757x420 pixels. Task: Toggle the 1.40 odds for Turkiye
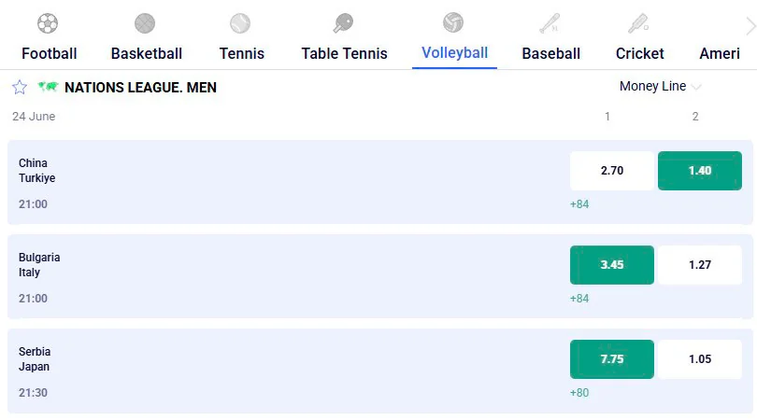coord(700,171)
